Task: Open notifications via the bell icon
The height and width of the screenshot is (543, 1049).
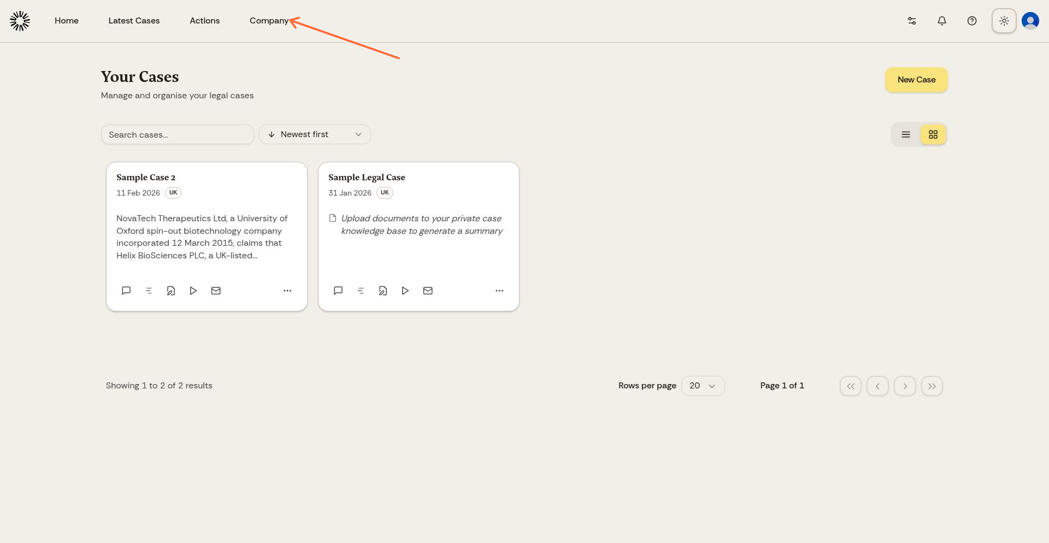Action: (x=942, y=21)
